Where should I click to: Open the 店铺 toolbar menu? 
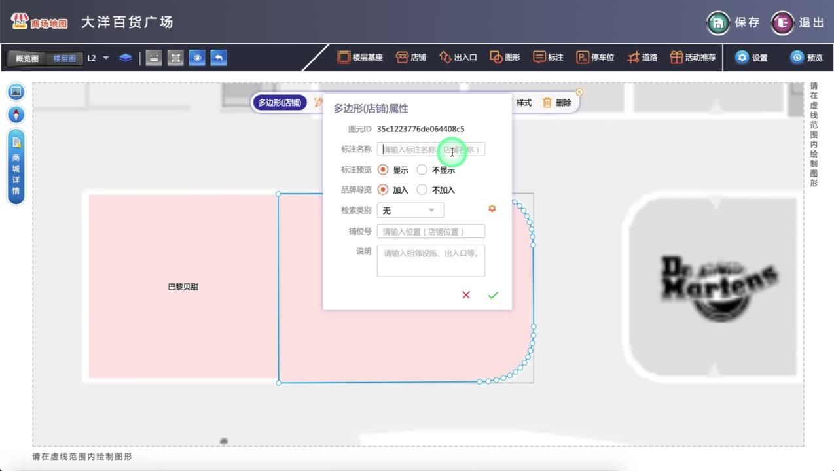pos(411,58)
